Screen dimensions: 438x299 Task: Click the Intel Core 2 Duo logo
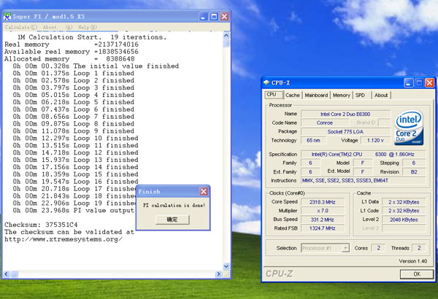409,128
